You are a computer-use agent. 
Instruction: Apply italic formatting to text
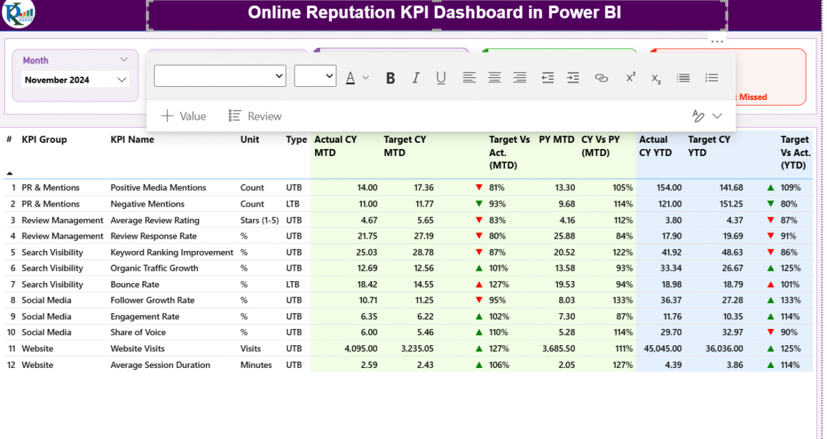[x=416, y=78]
